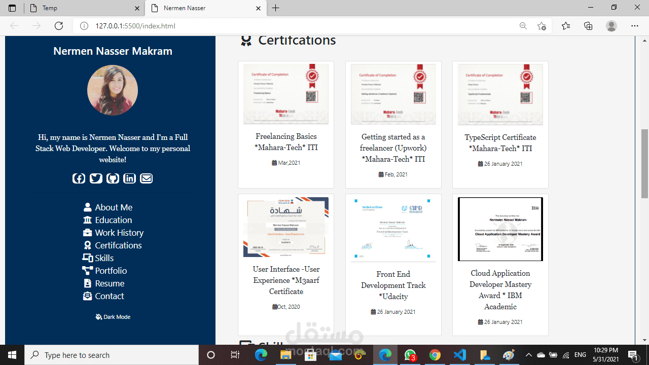Open tab actions menu button
This screenshot has height=365, width=649.
tap(12, 8)
